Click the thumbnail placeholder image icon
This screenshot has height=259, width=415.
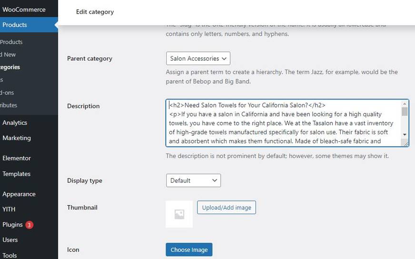(179, 214)
